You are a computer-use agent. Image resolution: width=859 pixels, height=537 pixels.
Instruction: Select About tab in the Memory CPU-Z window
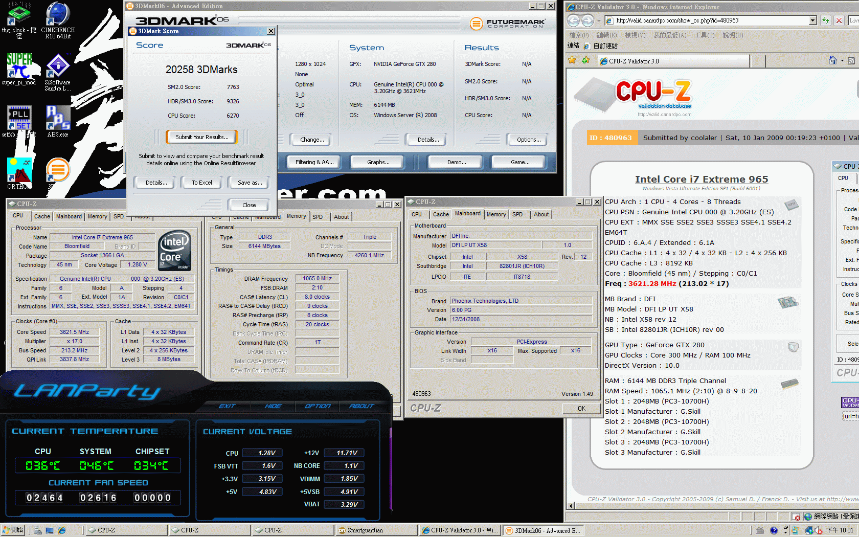(x=341, y=217)
